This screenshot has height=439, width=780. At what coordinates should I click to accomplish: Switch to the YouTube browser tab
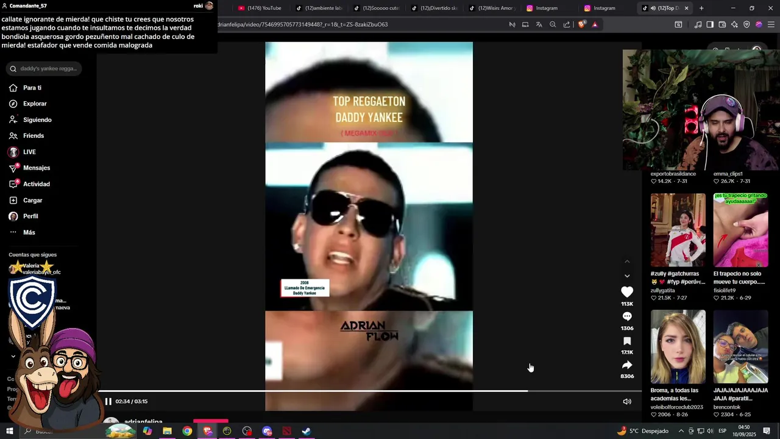260,8
